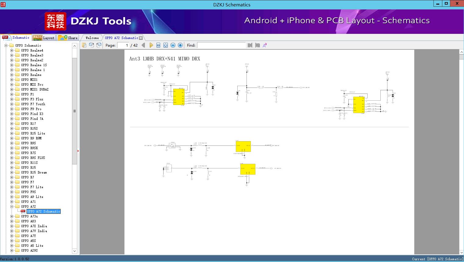Screen dimensions: 464x262
Task: Click the Find search box
Action: coord(221,45)
